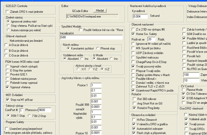Enable Rot 360 rollover checkbox
The image size is (207, 135).
tap(135, 99)
